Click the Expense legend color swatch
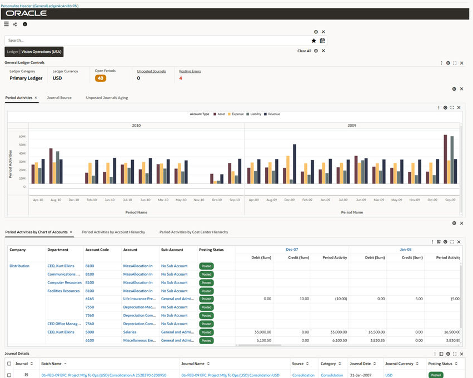473x378 pixels. point(229,114)
